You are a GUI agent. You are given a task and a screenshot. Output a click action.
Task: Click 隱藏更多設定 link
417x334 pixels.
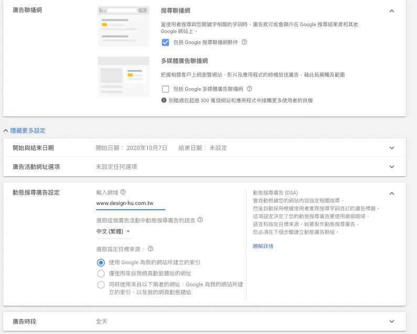click(x=28, y=131)
